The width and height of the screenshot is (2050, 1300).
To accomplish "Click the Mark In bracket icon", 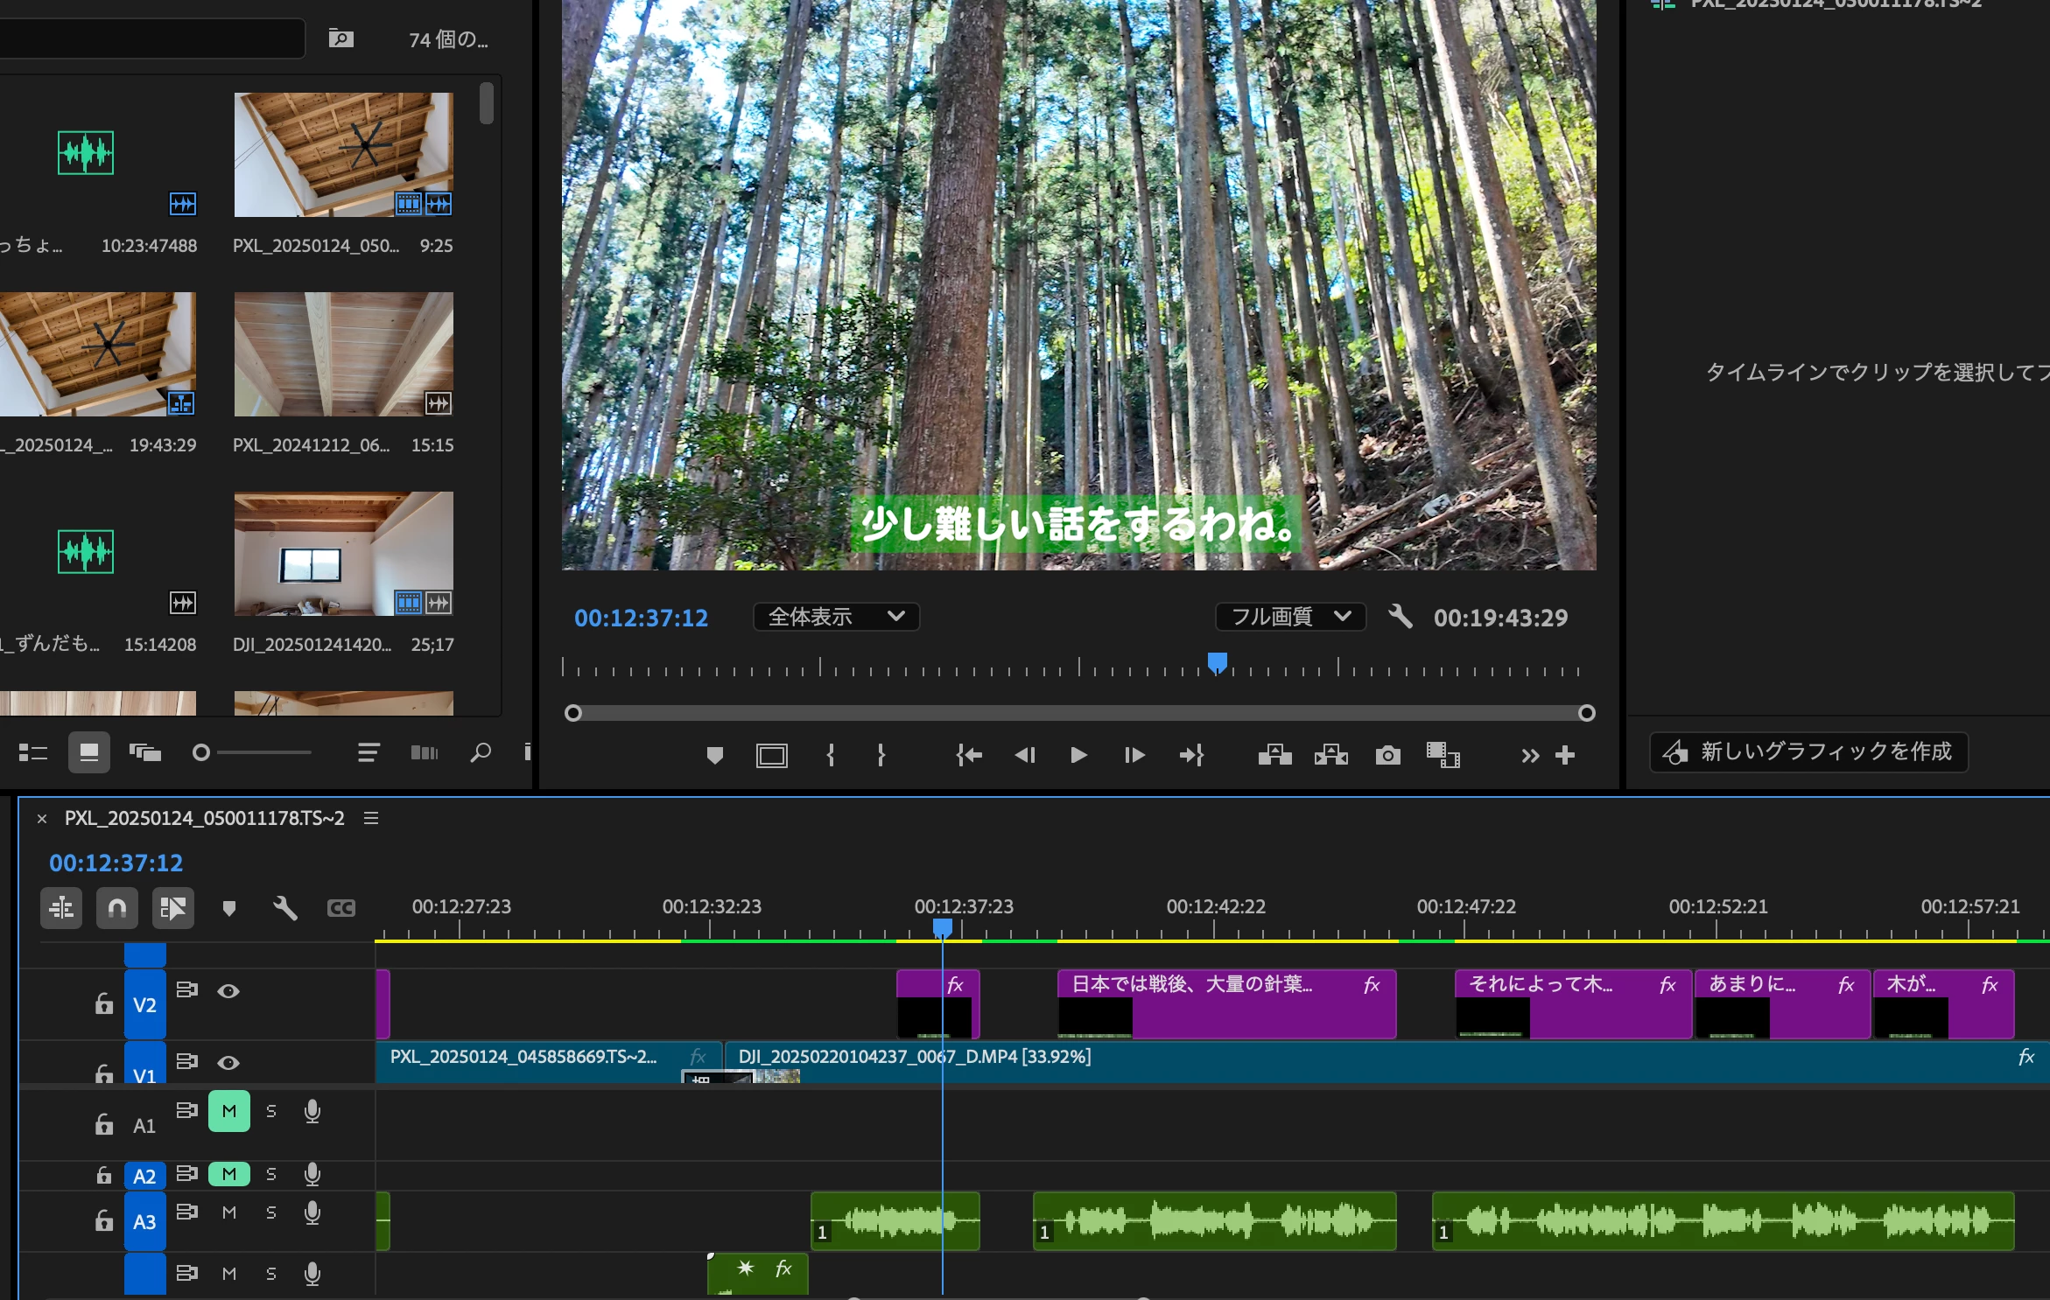I will coord(830,755).
